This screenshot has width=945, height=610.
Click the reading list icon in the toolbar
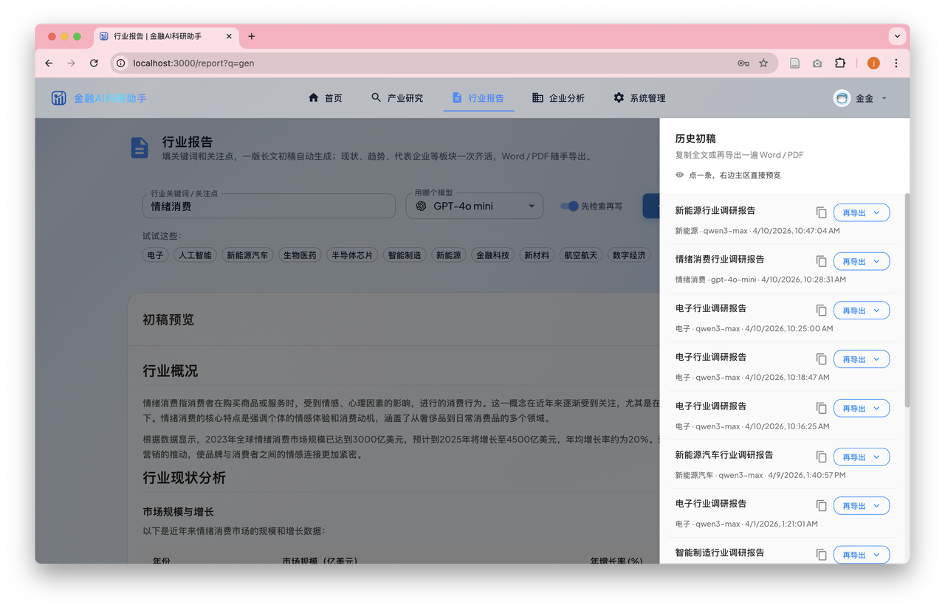coord(794,63)
